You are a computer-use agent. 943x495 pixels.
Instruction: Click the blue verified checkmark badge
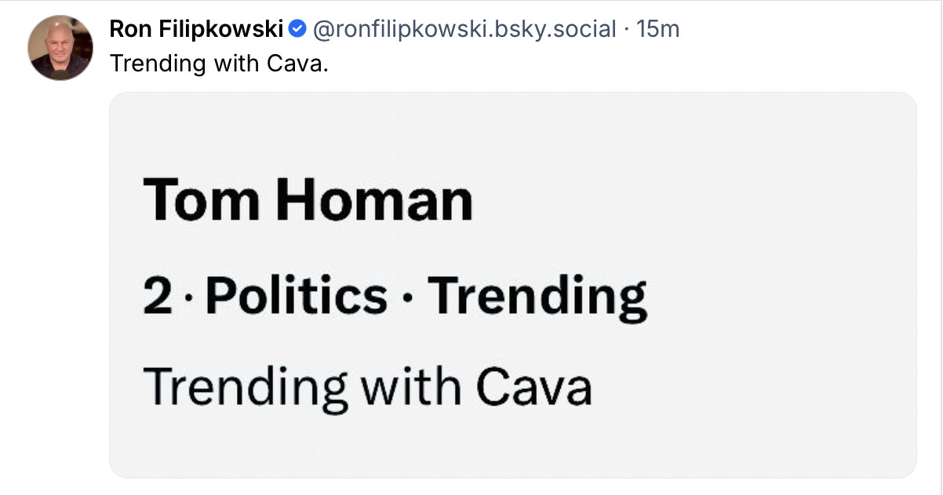297,30
